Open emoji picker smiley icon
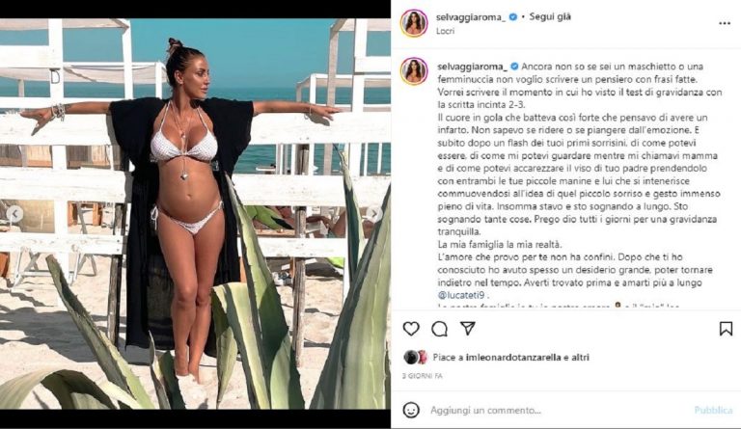 [411, 410]
